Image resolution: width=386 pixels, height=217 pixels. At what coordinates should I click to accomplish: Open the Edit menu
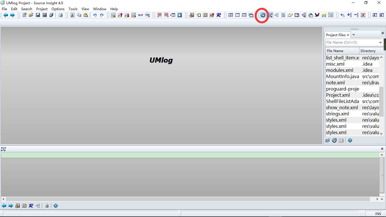point(14,9)
